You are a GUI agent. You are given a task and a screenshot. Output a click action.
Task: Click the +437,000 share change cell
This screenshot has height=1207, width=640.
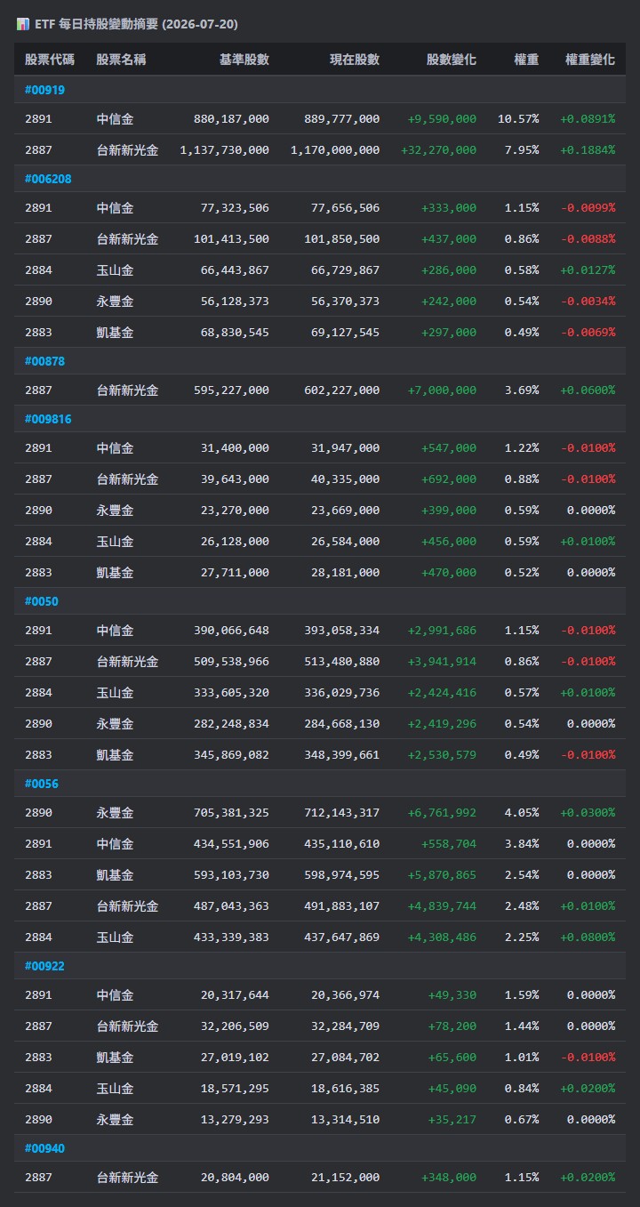(449, 238)
